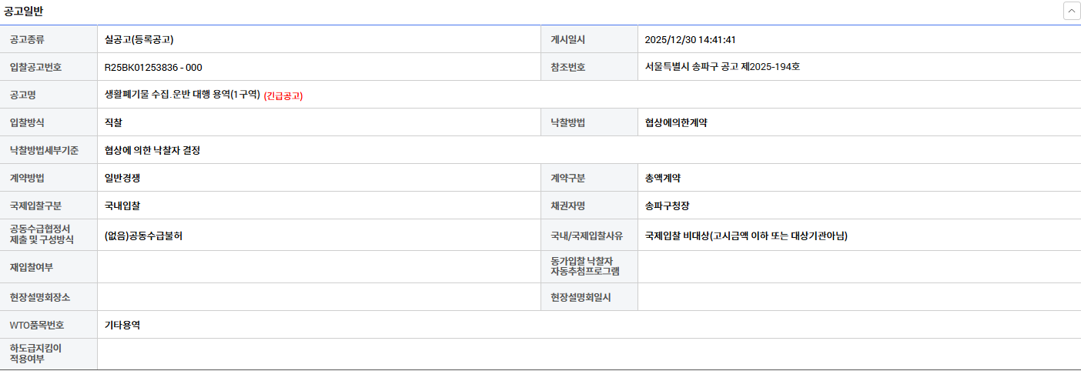Click the 국내입찰 value
Screen dimensions: 1081x371
coord(122,206)
